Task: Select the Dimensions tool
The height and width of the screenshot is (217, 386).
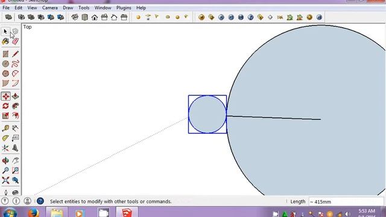Action: [15, 128]
